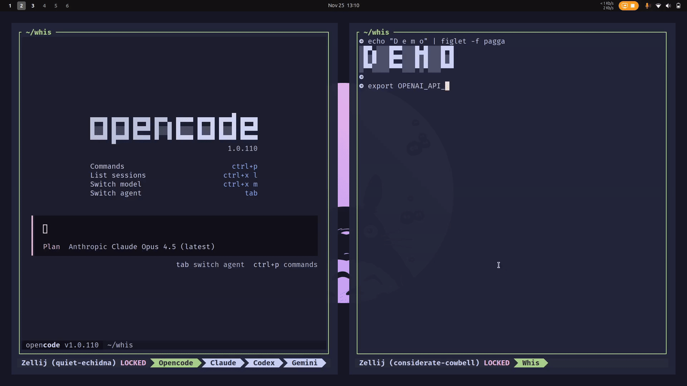This screenshot has height=386, width=687.
Task: Click the opencode ASCII art logo
Action: pos(174,126)
